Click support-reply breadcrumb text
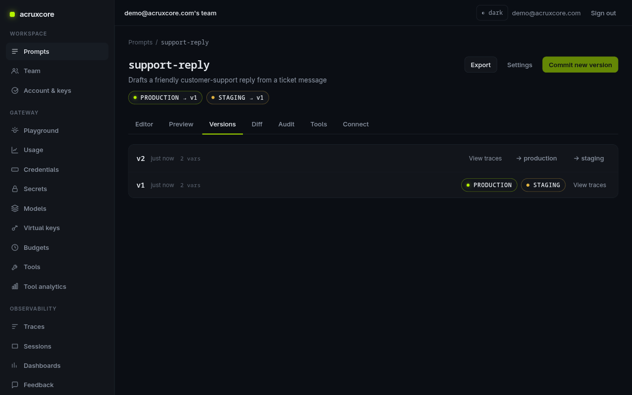Viewport: 632px width, 395px height. (185, 42)
